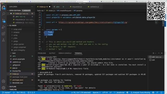Open the DEBUG CONSOLE panel tab
The height and width of the screenshot is (94, 167).
[x=65, y=53]
